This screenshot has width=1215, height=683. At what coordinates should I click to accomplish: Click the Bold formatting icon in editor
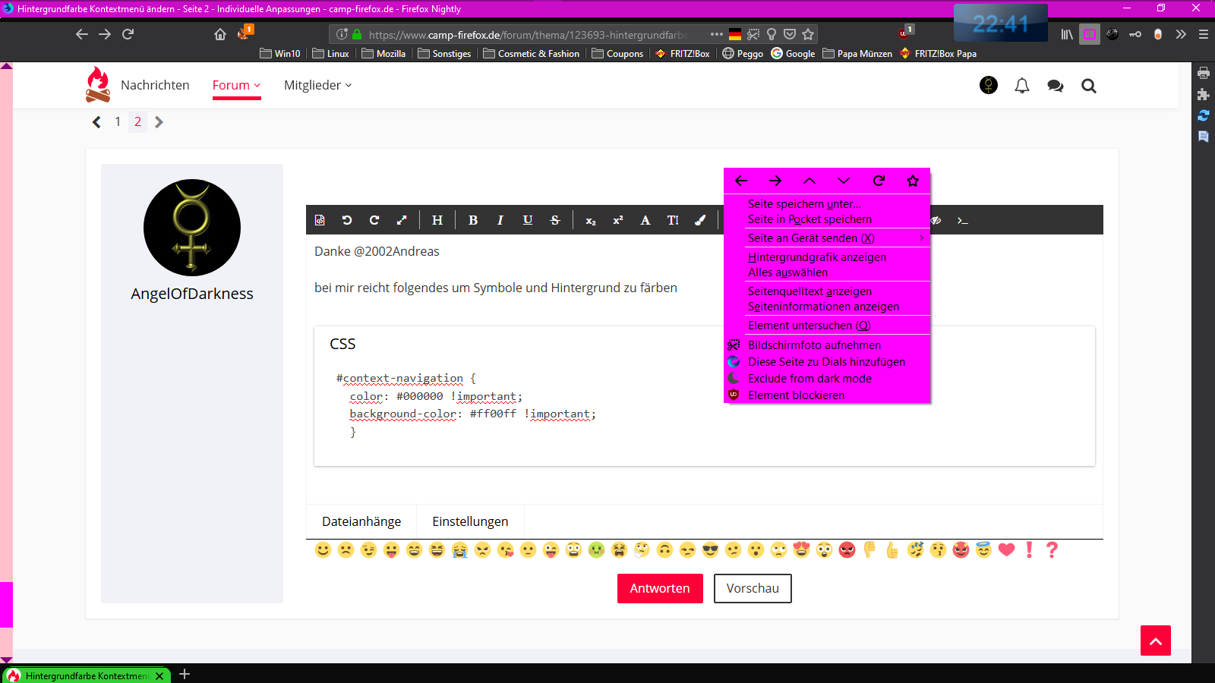(473, 220)
